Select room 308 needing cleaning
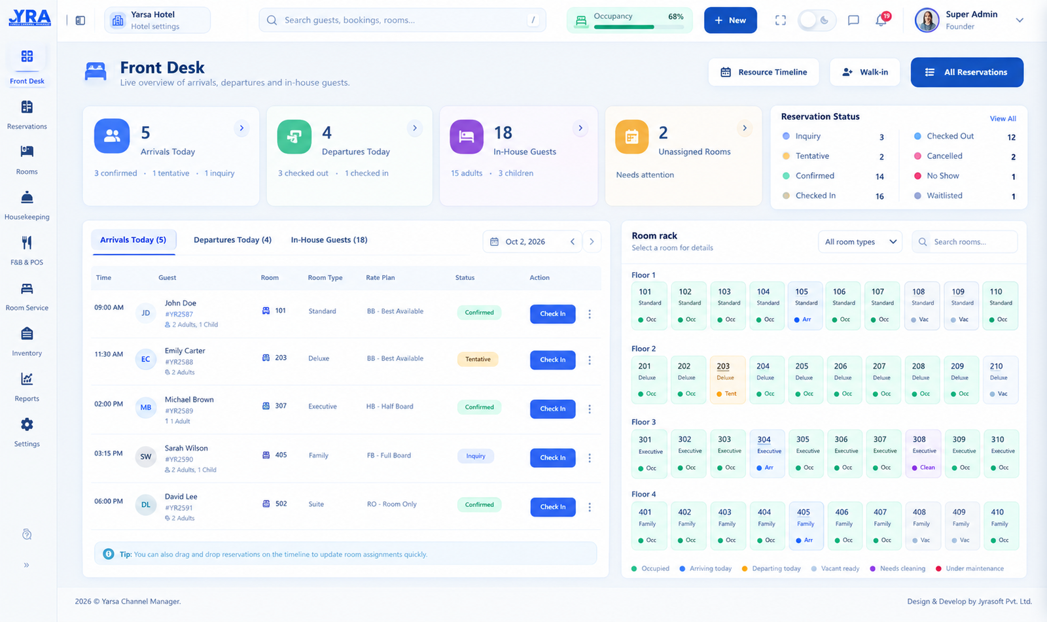Viewport: 1047px width, 622px height. [x=923, y=453]
